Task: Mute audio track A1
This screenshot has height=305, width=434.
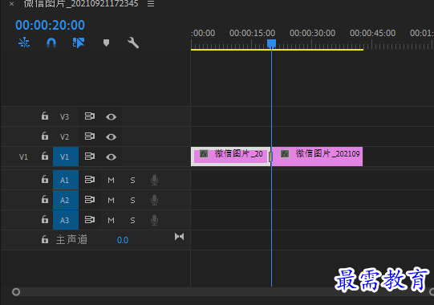Action: pos(111,181)
